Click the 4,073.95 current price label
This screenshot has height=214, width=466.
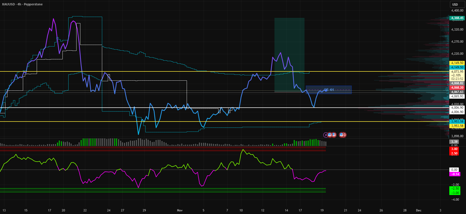tap(457, 72)
